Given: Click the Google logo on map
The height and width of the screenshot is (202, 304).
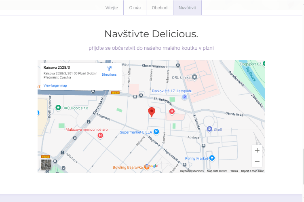Looking at the screenshot, I should pos(152,166).
